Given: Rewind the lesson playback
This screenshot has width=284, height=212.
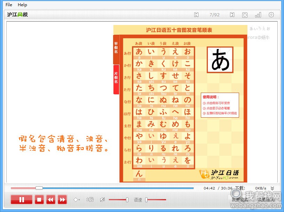Looking at the screenshot, I should click(51, 200).
